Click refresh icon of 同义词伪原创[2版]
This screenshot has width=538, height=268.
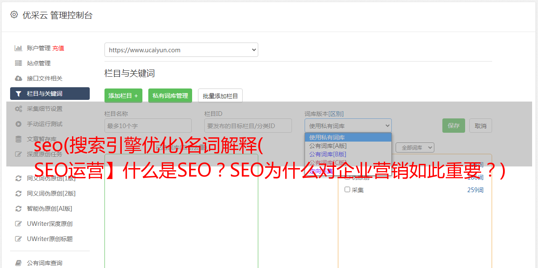pyautogui.click(x=18, y=193)
